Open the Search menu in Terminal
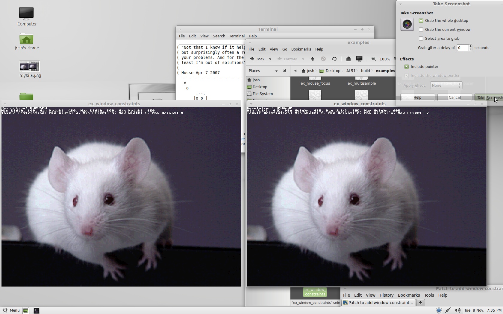The width and height of the screenshot is (503, 314). (x=219, y=36)
